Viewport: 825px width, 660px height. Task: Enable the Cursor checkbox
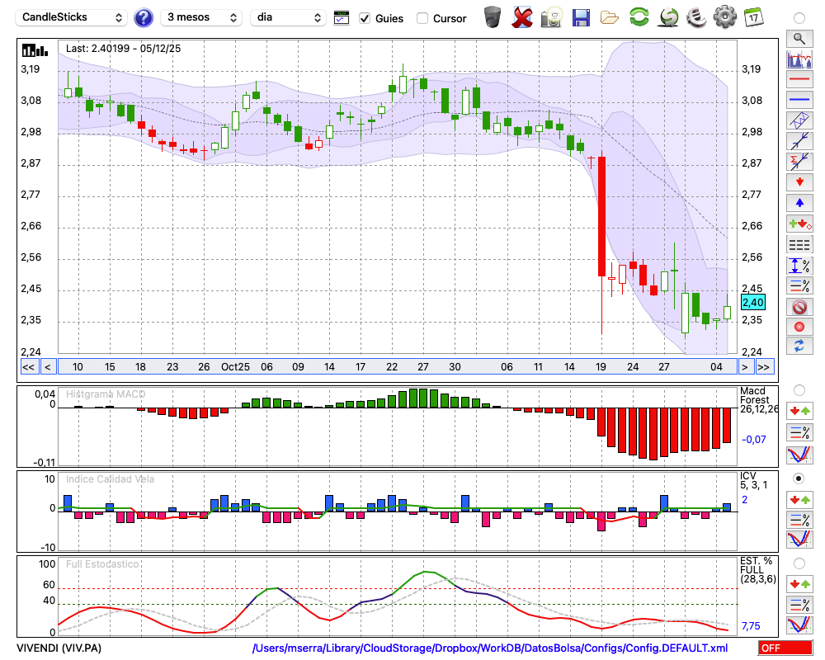(x=422, y=18)
